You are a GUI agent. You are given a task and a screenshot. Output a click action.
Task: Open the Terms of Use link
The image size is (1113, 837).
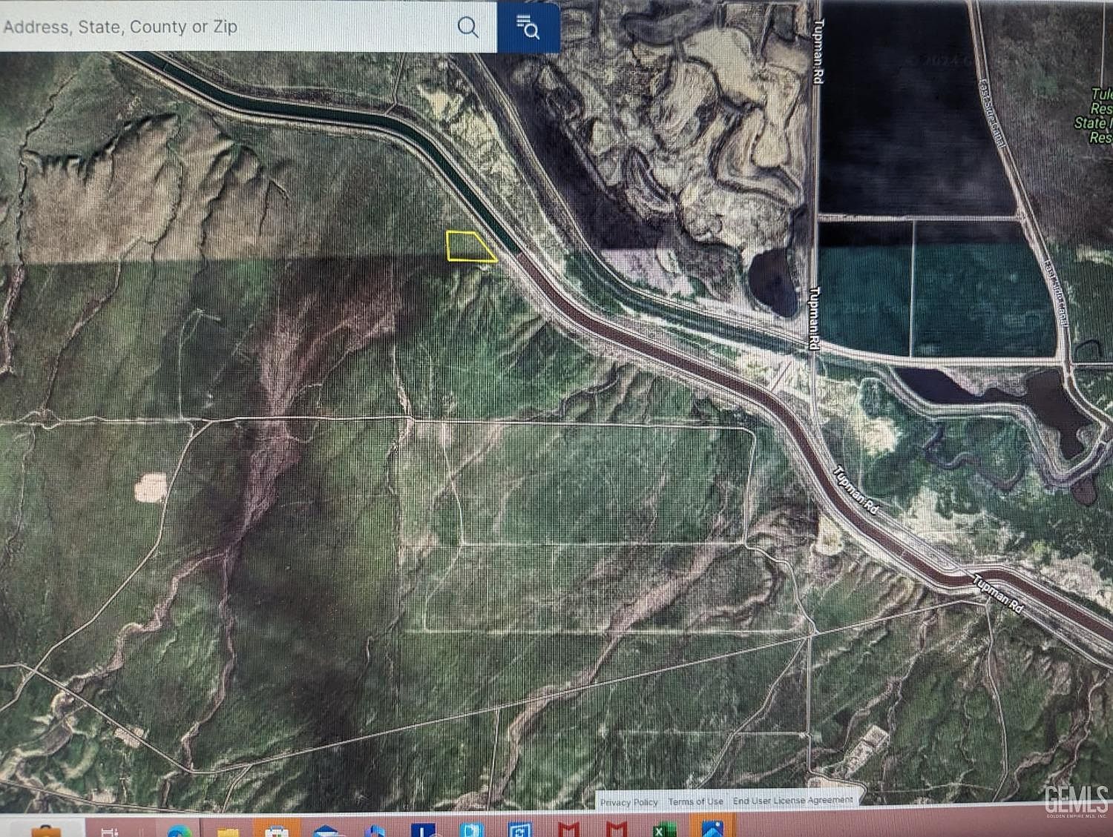696,801
